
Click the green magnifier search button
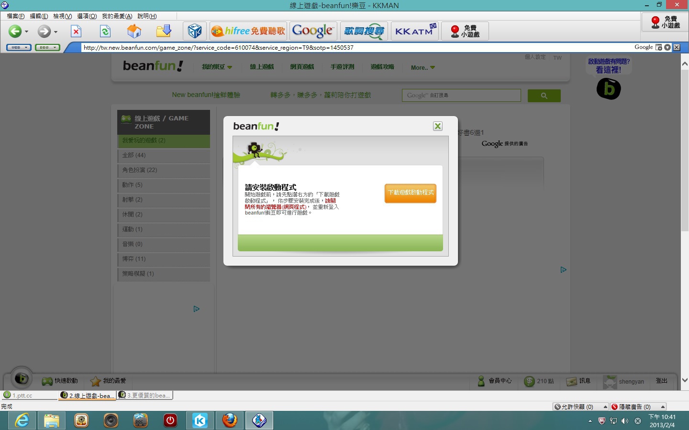[x=544, y=96]
